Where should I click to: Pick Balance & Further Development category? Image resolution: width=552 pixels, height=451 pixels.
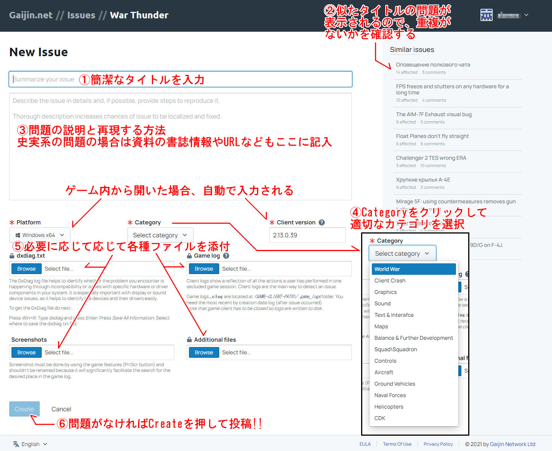[414, 338]
